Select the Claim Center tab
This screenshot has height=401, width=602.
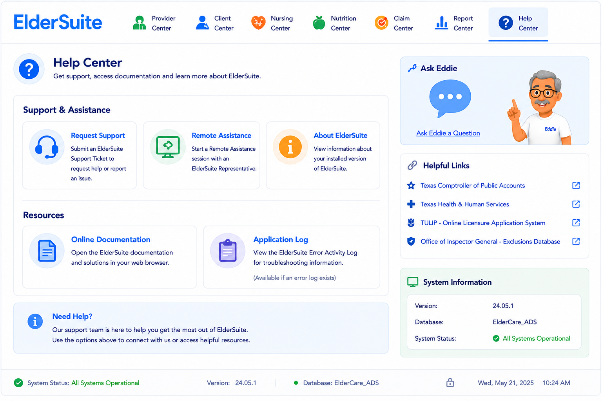click(394, 23)
